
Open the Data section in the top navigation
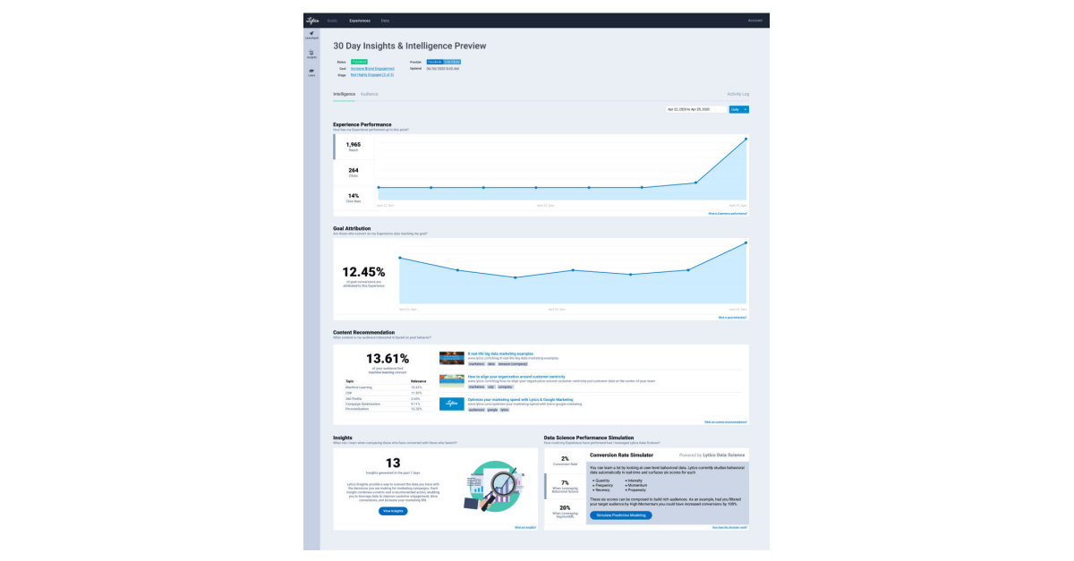385,21
